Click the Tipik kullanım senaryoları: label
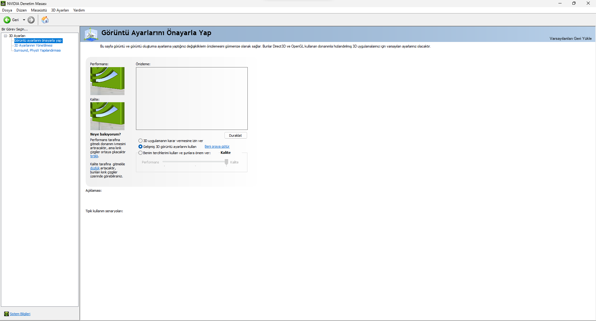 pos(104,211)
